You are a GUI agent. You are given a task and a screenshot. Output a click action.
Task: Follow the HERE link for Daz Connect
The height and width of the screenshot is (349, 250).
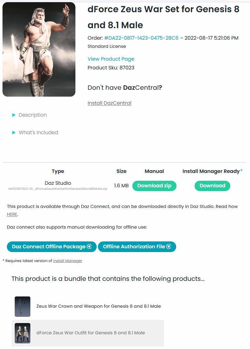(12, 215)
